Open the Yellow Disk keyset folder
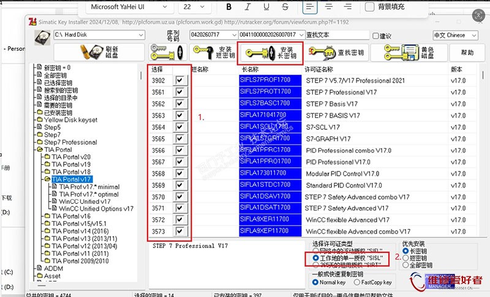Image resolution: width=490 pixels, height=297 pixels. [x=70, y=120]
